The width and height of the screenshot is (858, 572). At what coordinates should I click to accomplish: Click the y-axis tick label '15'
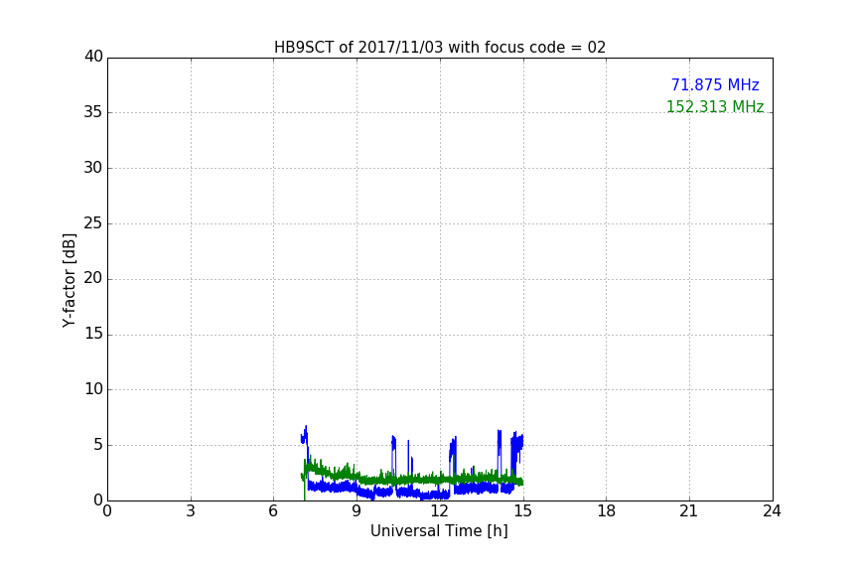coord(93,334)
